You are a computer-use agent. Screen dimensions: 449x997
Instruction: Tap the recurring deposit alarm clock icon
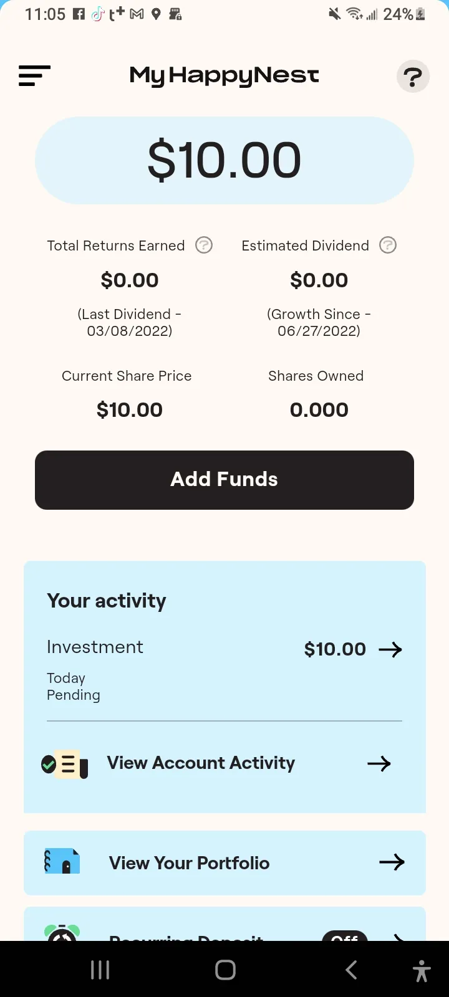(x=62, y=933)
